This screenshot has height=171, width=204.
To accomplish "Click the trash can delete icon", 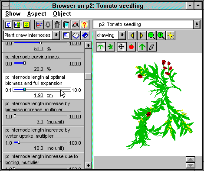I will click(57, 25).
